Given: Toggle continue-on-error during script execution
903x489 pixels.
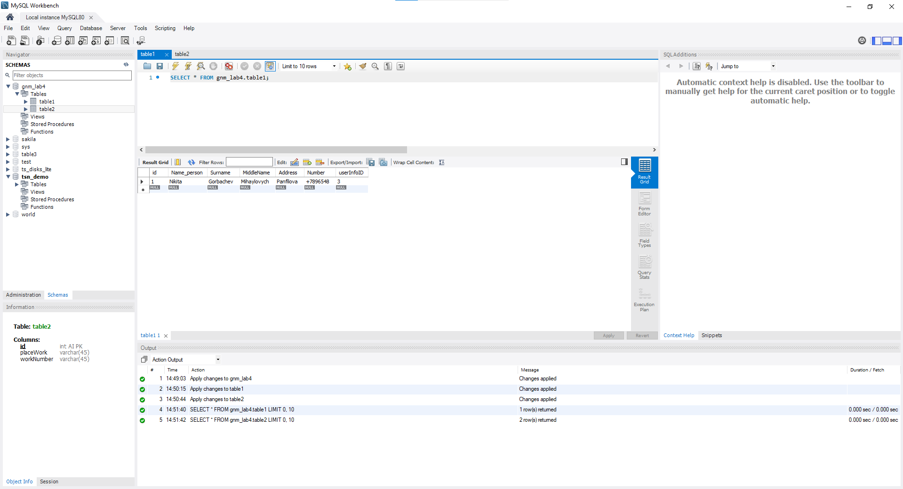Looking at the screenshot, I should pos(229,66).
